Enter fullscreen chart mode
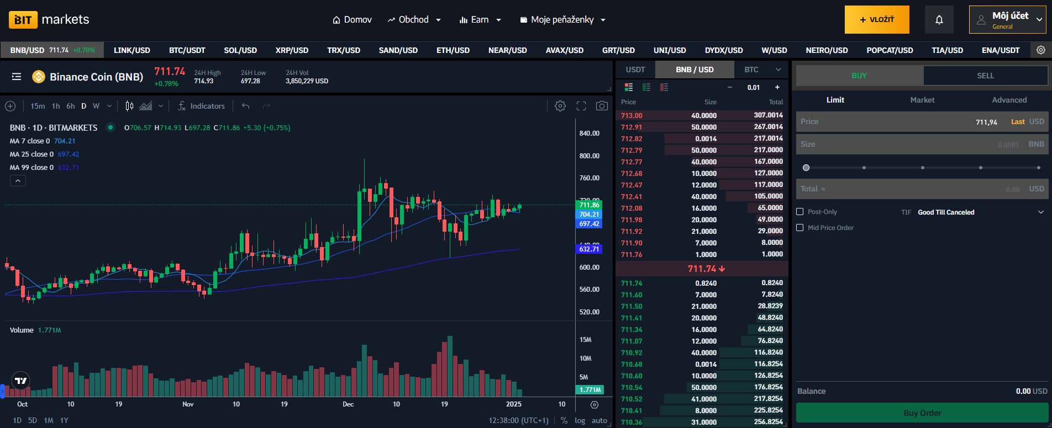 tap(581, 106)
